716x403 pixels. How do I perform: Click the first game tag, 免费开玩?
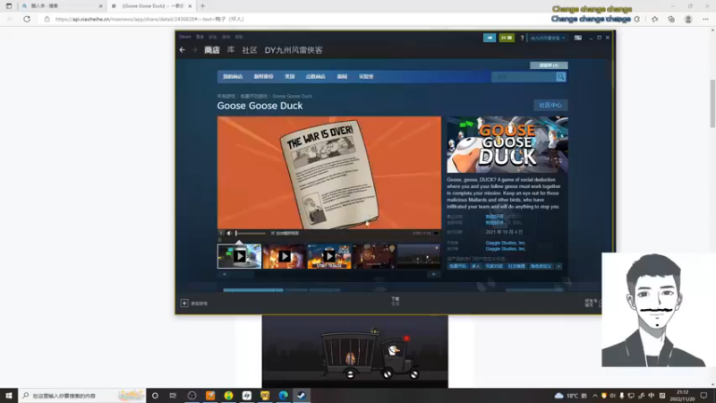click(457, 266)
